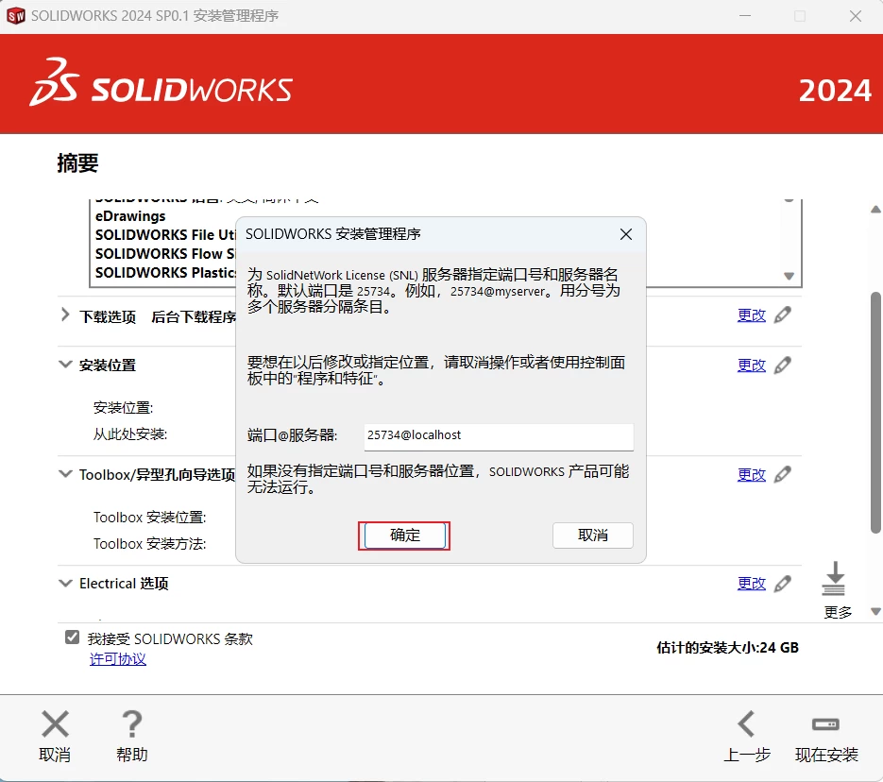Toggle 我接受 SOLIDWORKS 条款 checkbox
Image resolution: width=883 pixels, height=782 pixels.
pos(73,637)
